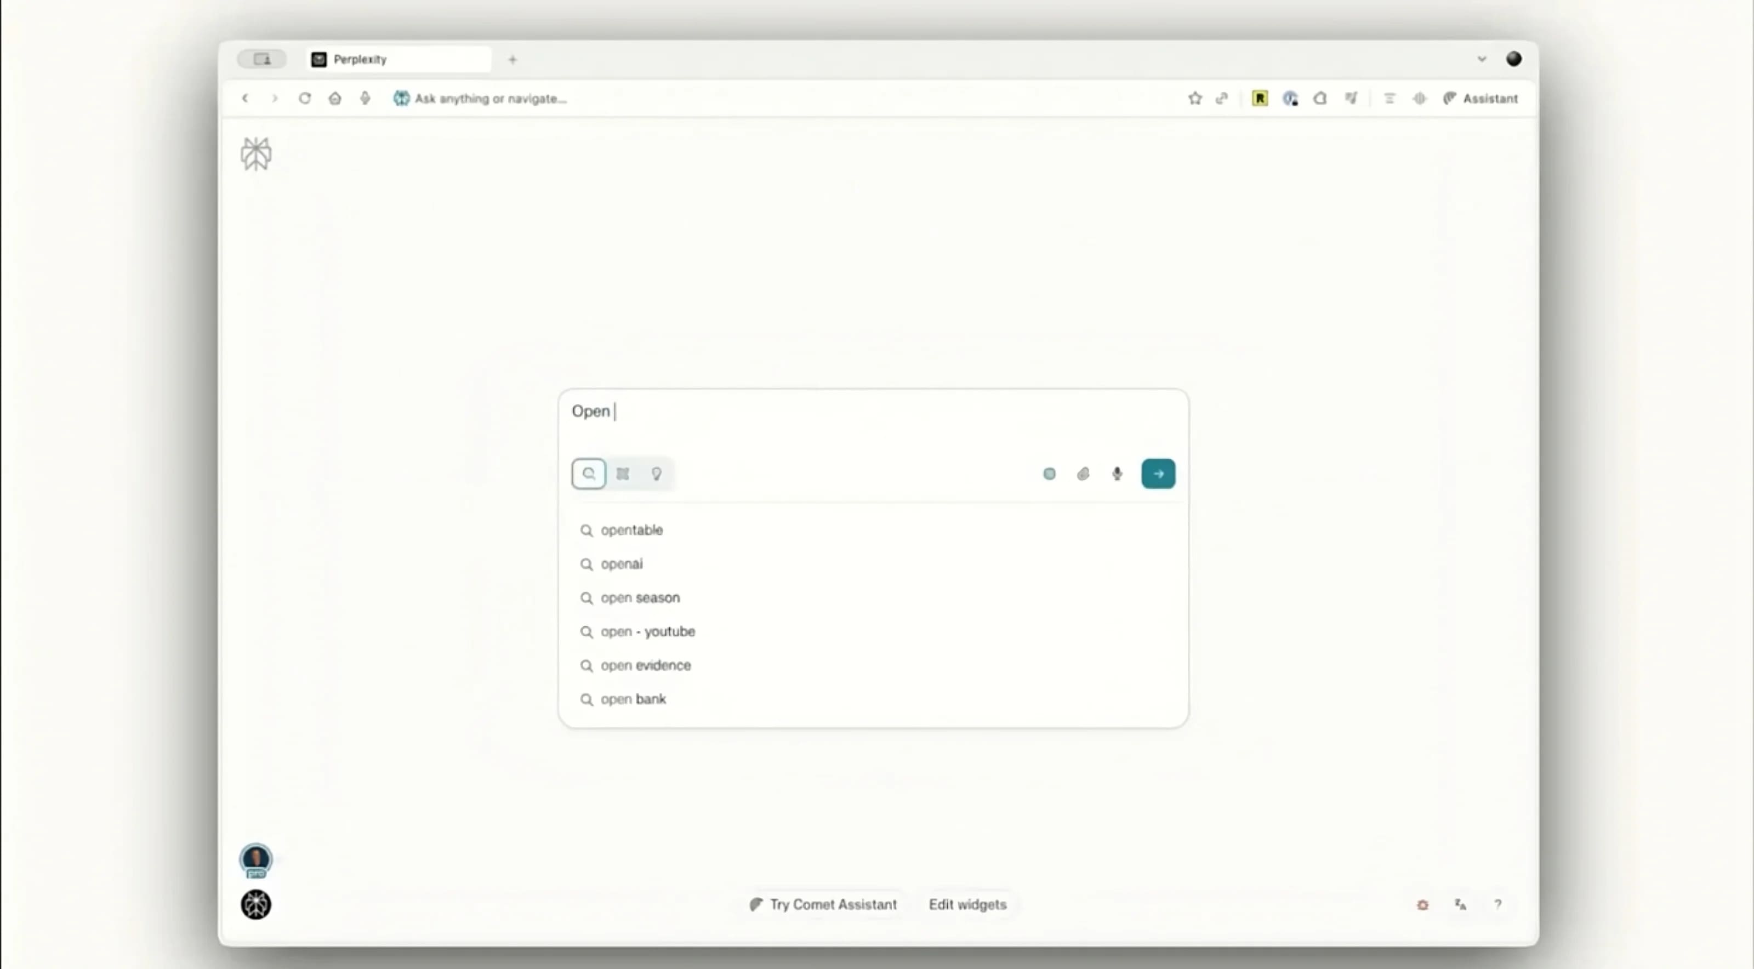The height and width of the screenshot is (969, 1754).
Task: Select the Perplexity browser tab
Action: tap(398, 59)
